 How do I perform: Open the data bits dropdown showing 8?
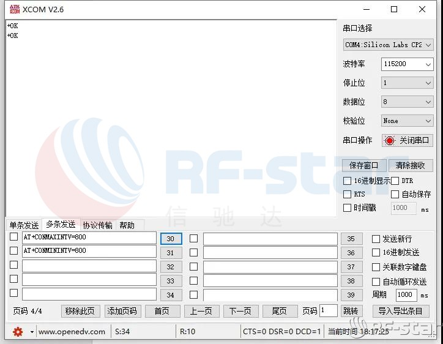pos(407,102)
